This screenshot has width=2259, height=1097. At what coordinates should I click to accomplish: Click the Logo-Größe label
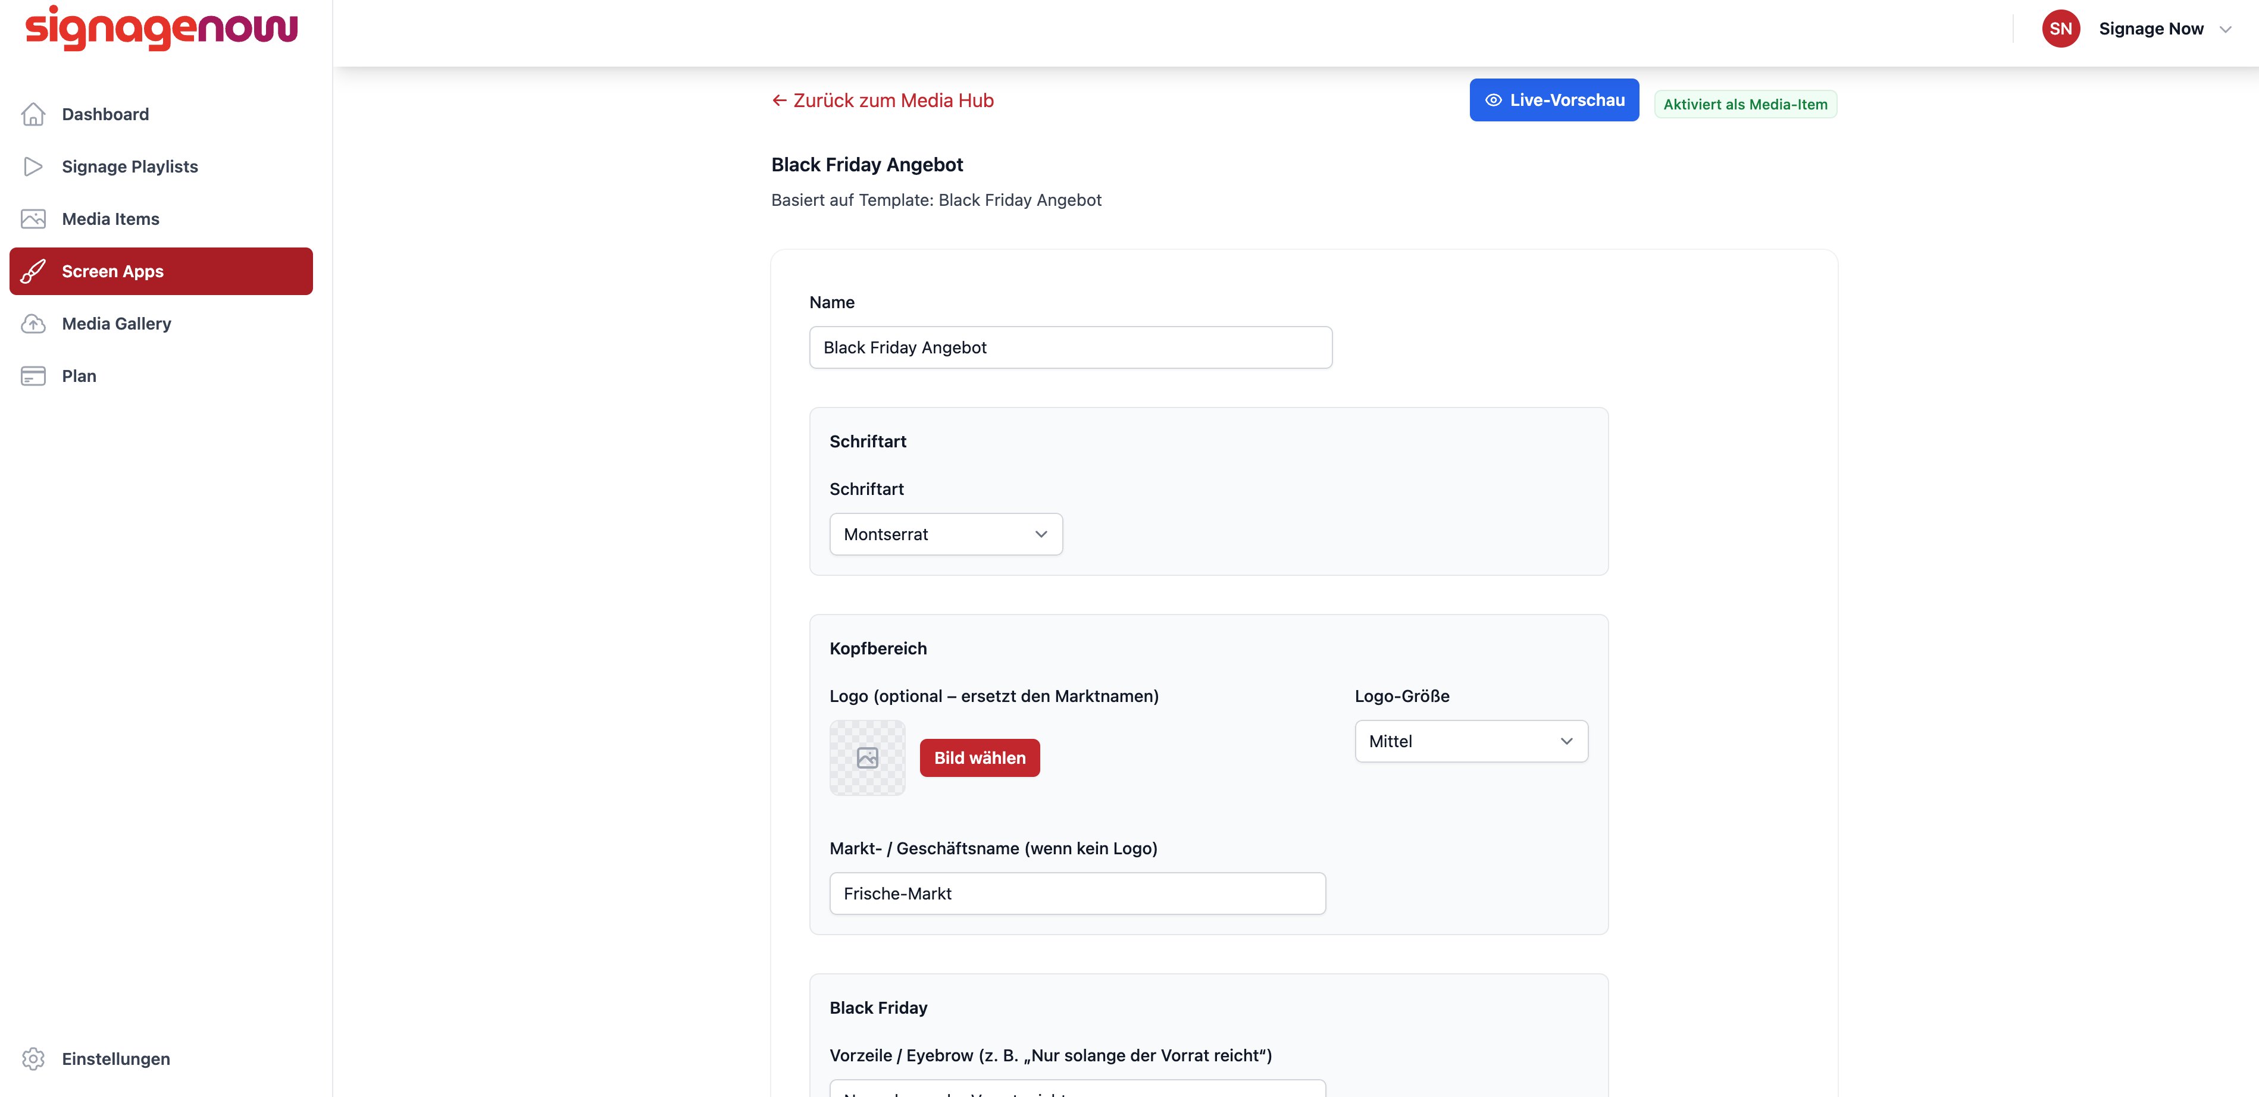coord(1401,696)
